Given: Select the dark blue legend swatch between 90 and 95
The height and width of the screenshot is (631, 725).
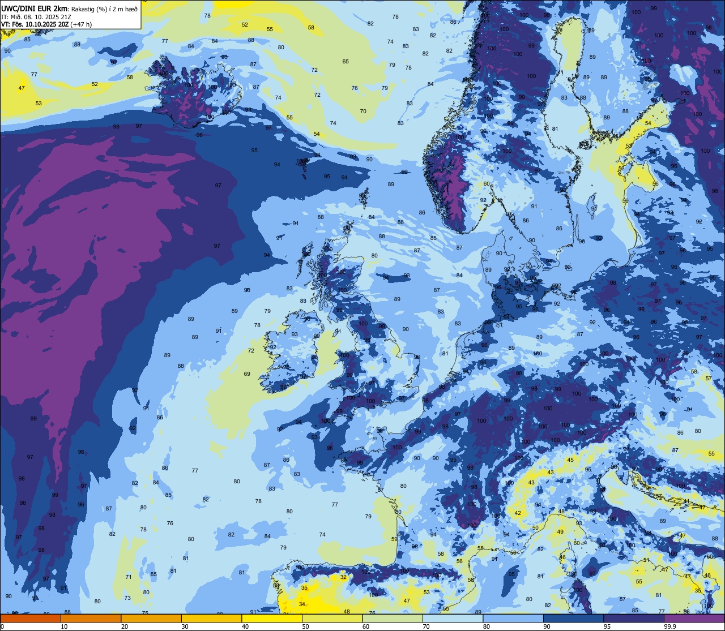Looking at the screenshot, I should [573, 619].
